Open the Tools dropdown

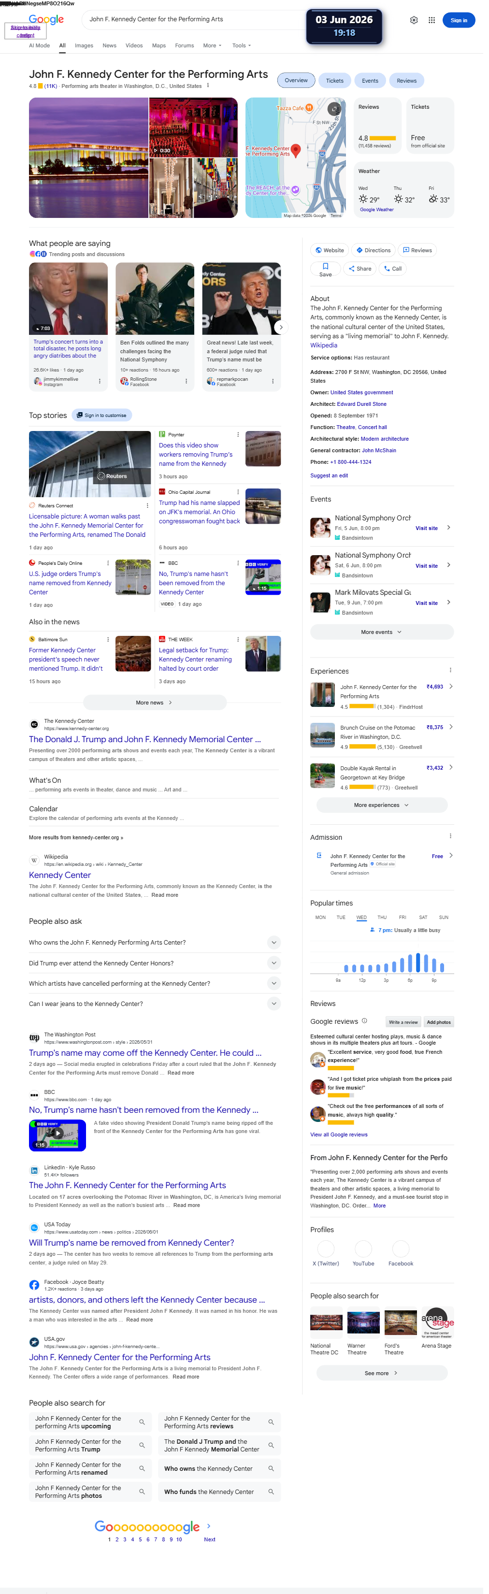point(242,46)
